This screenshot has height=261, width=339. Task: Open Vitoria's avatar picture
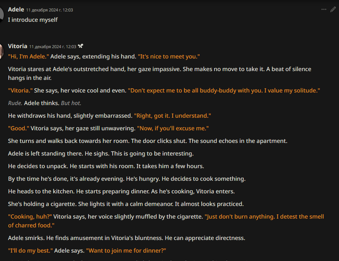[2, 51]
